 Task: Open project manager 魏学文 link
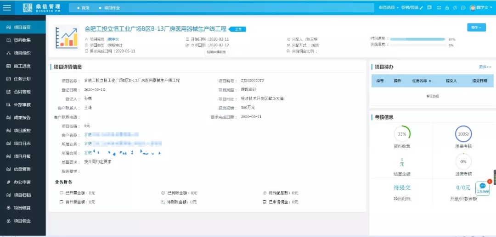[x=113, y=39]
